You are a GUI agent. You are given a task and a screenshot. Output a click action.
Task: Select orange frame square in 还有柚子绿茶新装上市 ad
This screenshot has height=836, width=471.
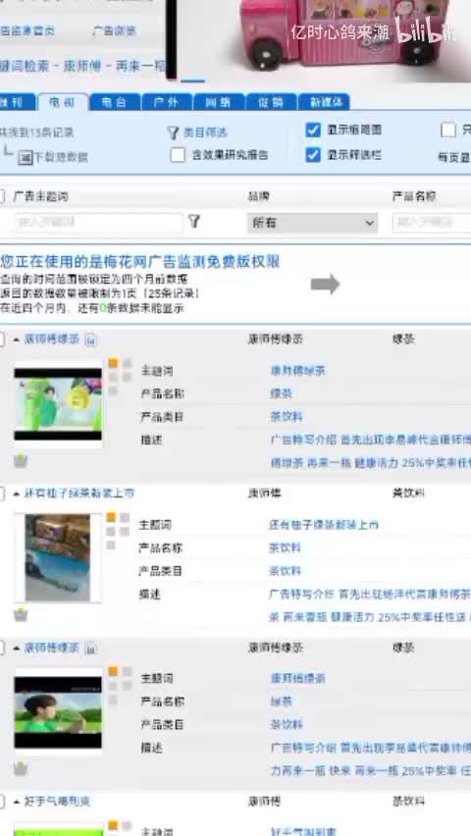coord(111,517)
